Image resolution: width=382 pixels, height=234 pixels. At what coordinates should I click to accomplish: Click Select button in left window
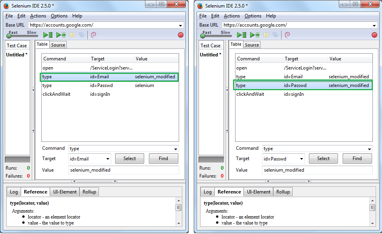pos(129,159)
